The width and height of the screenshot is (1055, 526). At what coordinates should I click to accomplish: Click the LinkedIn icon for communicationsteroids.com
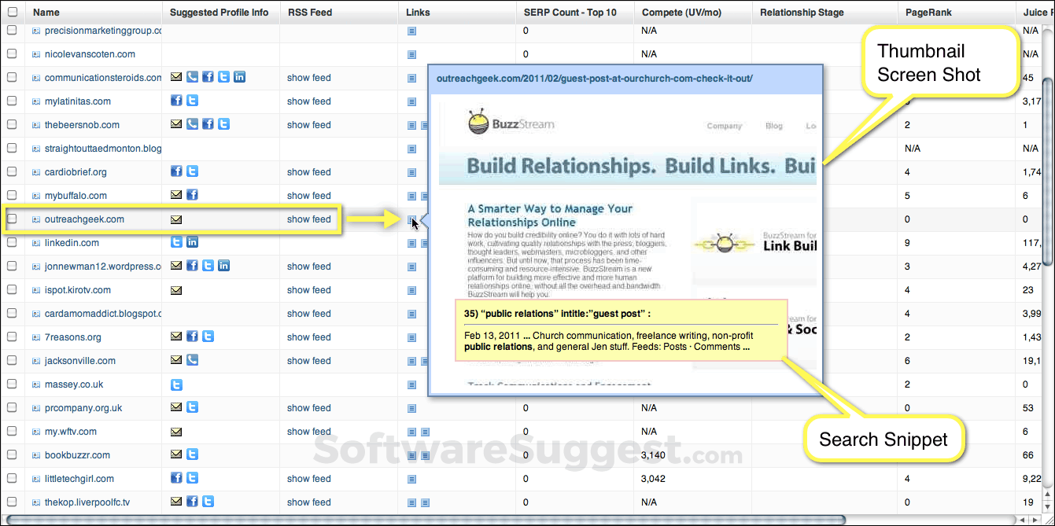[x=239, y=77]
